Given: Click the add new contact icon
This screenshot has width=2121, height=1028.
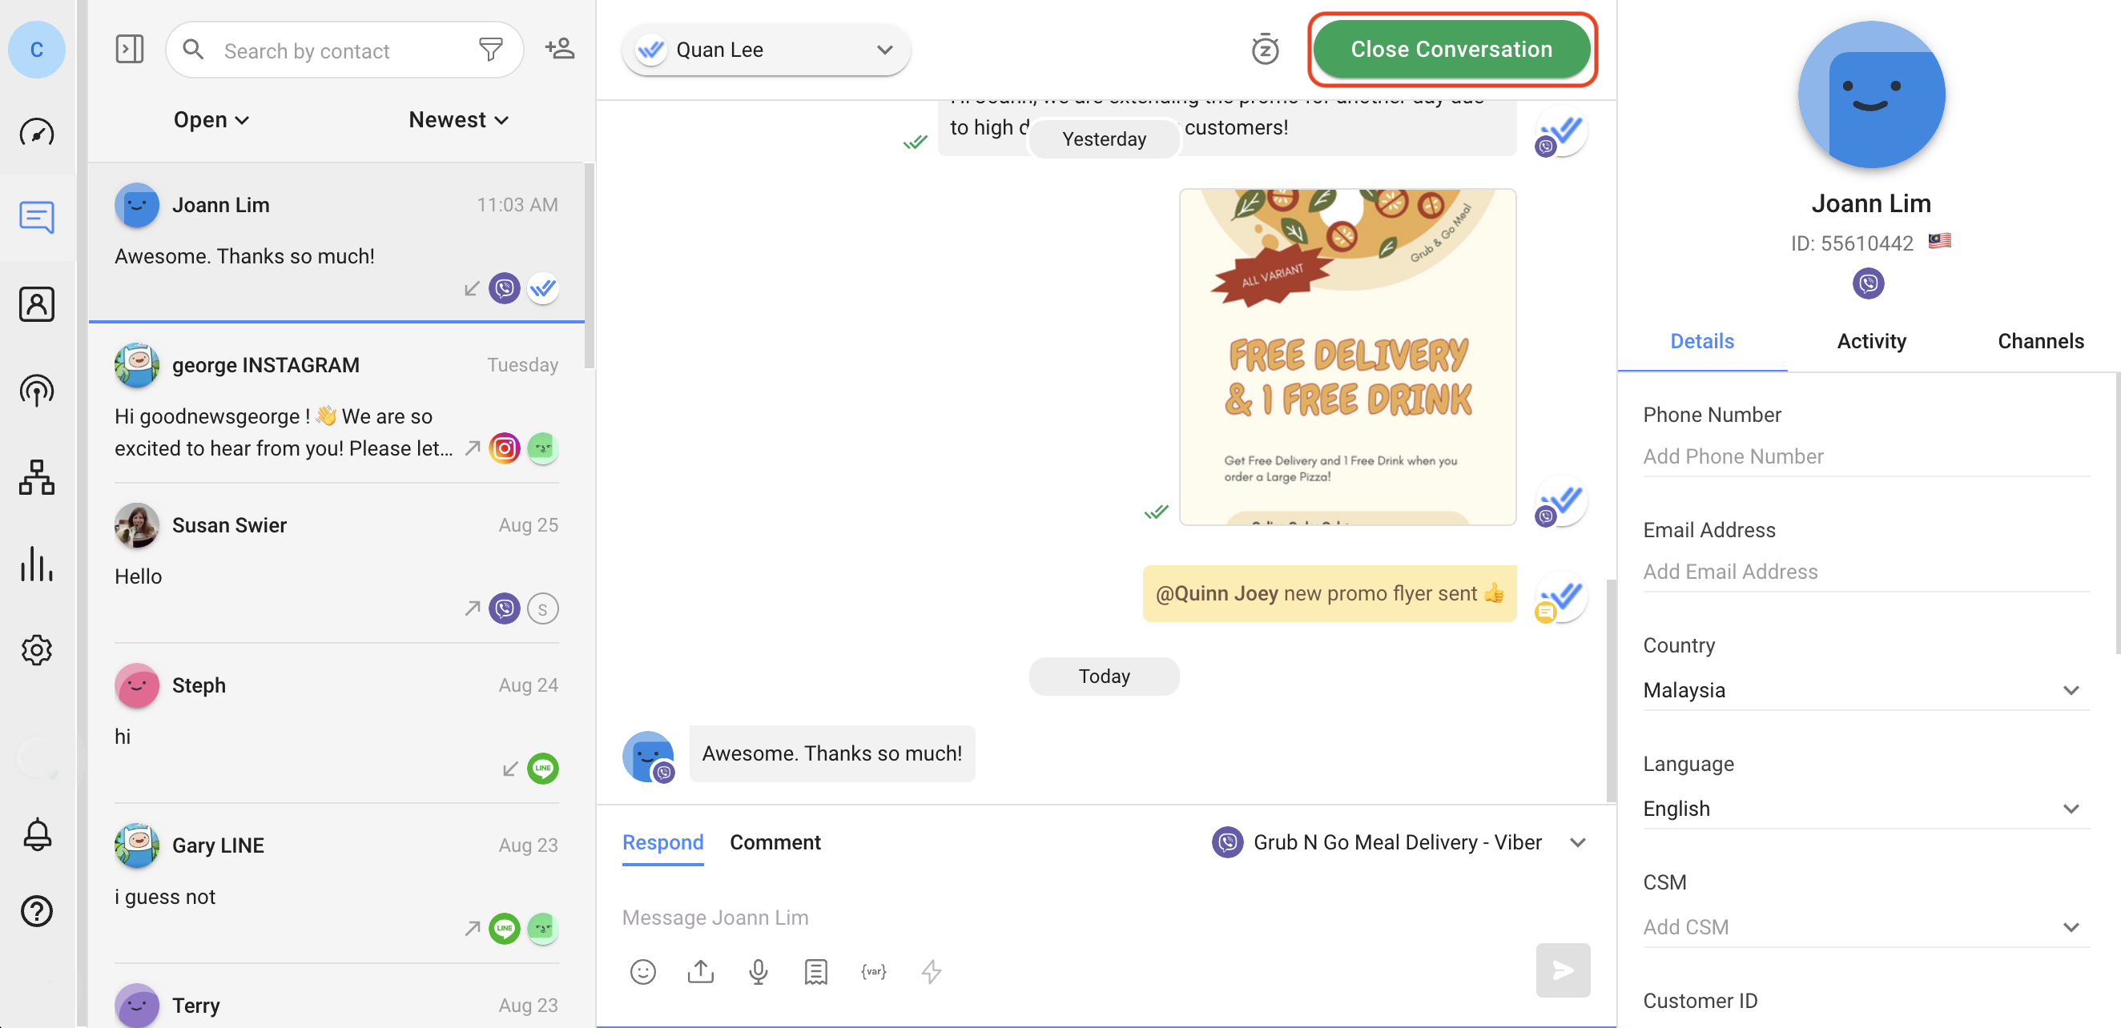Looking at the screenshot, I should tap(560, 50).
